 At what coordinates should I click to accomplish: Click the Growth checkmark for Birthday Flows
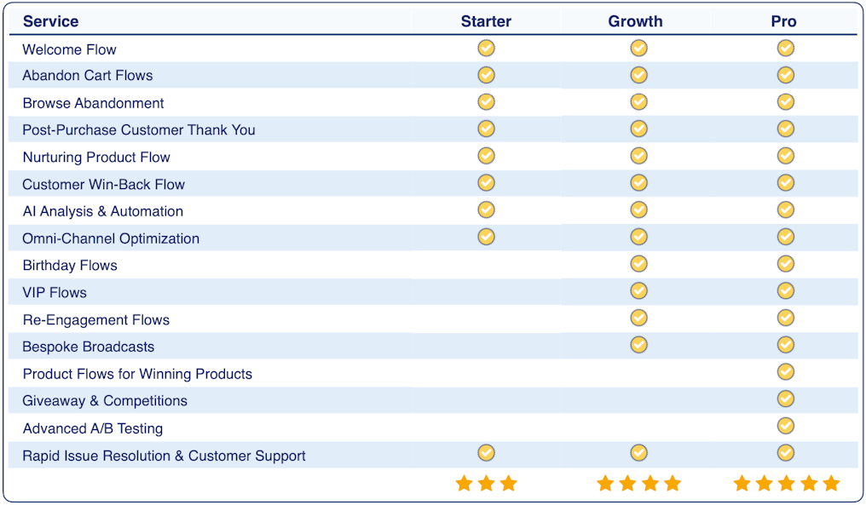(638, 264)
